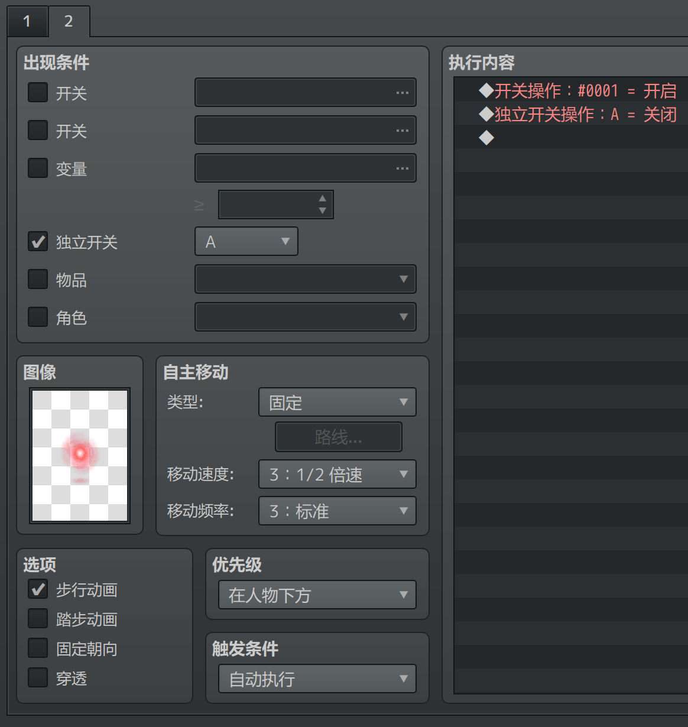
Task: Click the 路线... button
Action: click(x=339, y=437)
